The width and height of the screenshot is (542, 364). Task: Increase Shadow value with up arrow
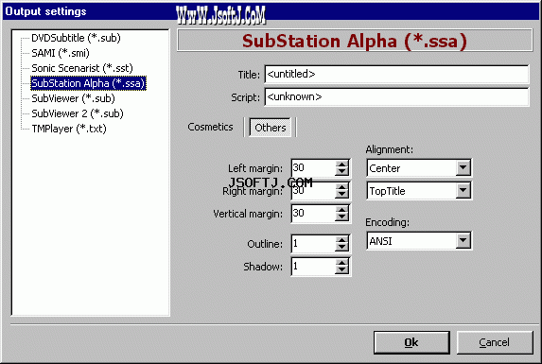pyautogui.click(x=341, y=263)
